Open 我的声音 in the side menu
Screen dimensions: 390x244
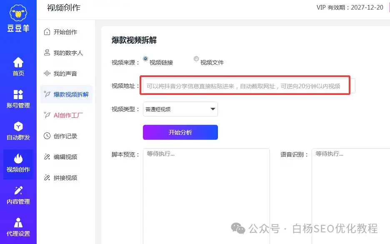click(65, 74)
